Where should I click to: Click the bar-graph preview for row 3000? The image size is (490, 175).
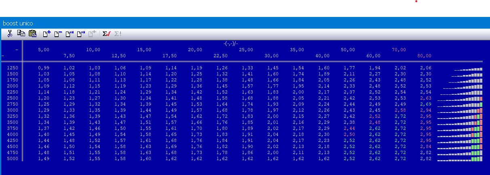point(460,110)
